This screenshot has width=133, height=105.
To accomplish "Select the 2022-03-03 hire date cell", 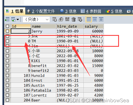I will coord(70,71).
